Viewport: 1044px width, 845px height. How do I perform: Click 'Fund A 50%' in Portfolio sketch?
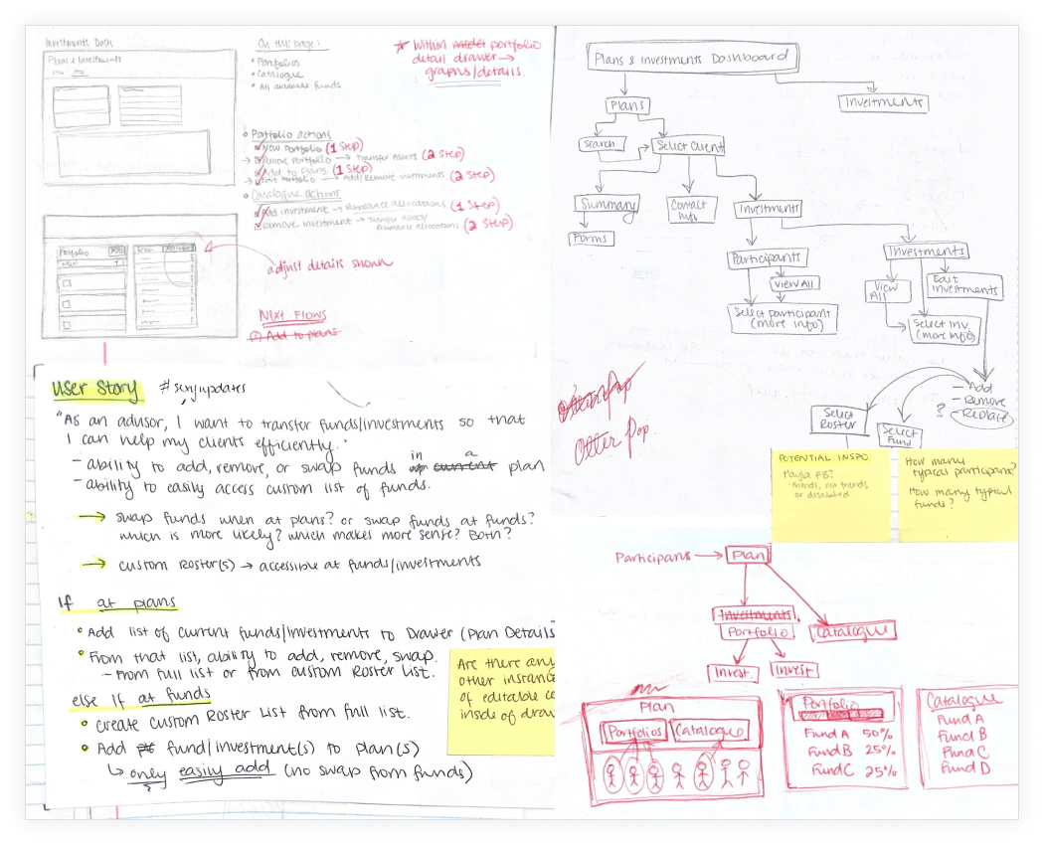847,735
